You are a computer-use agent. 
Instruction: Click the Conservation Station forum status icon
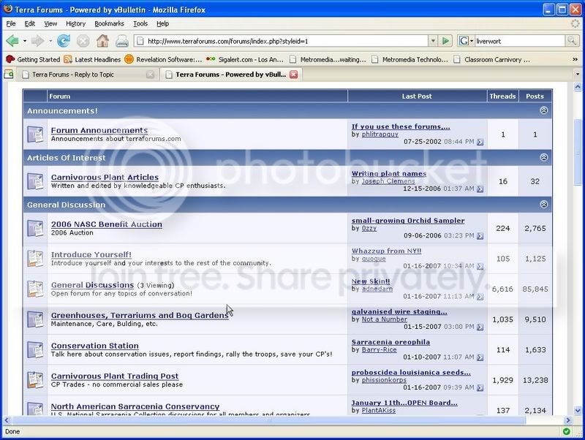[35, 350]
